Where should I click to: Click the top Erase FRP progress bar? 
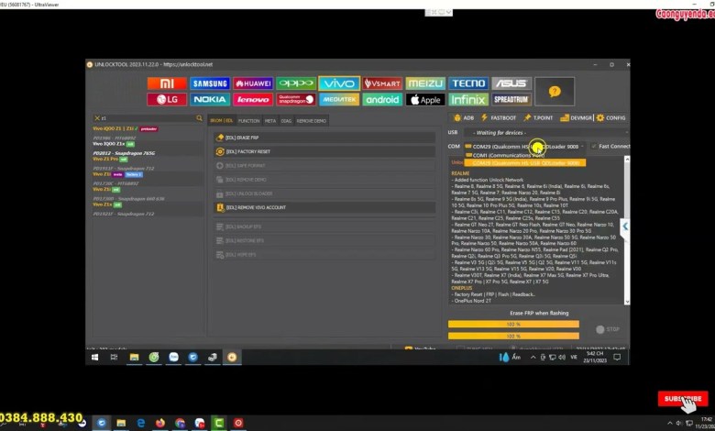coord(513,324)
